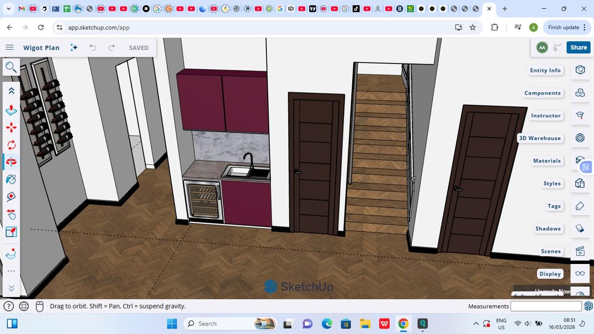Open the 3D Warehouse panel icon
This screenshot has width=594, height=334.
click(x=580, y=138)
